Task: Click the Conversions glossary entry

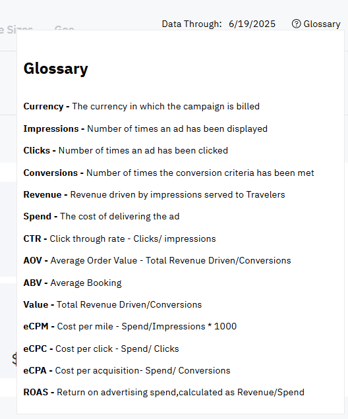Action: point(169,173)
